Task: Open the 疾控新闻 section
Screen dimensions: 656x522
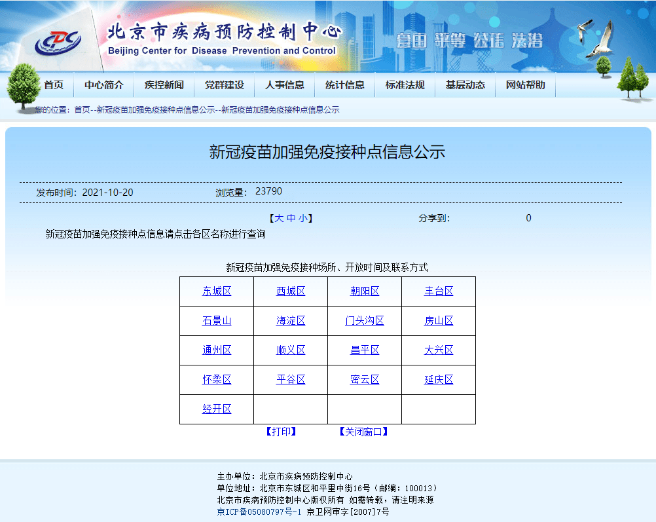Action: point(163,84)
